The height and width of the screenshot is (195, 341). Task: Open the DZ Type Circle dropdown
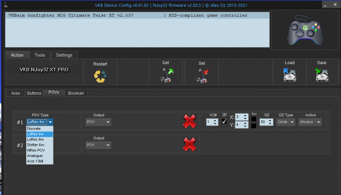[x=285, y=122]
